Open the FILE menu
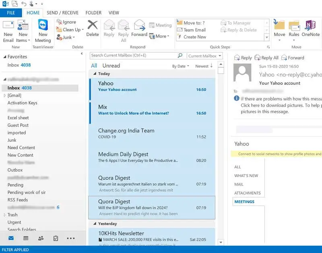Viewport: 322px width, 253px height. 11,12
